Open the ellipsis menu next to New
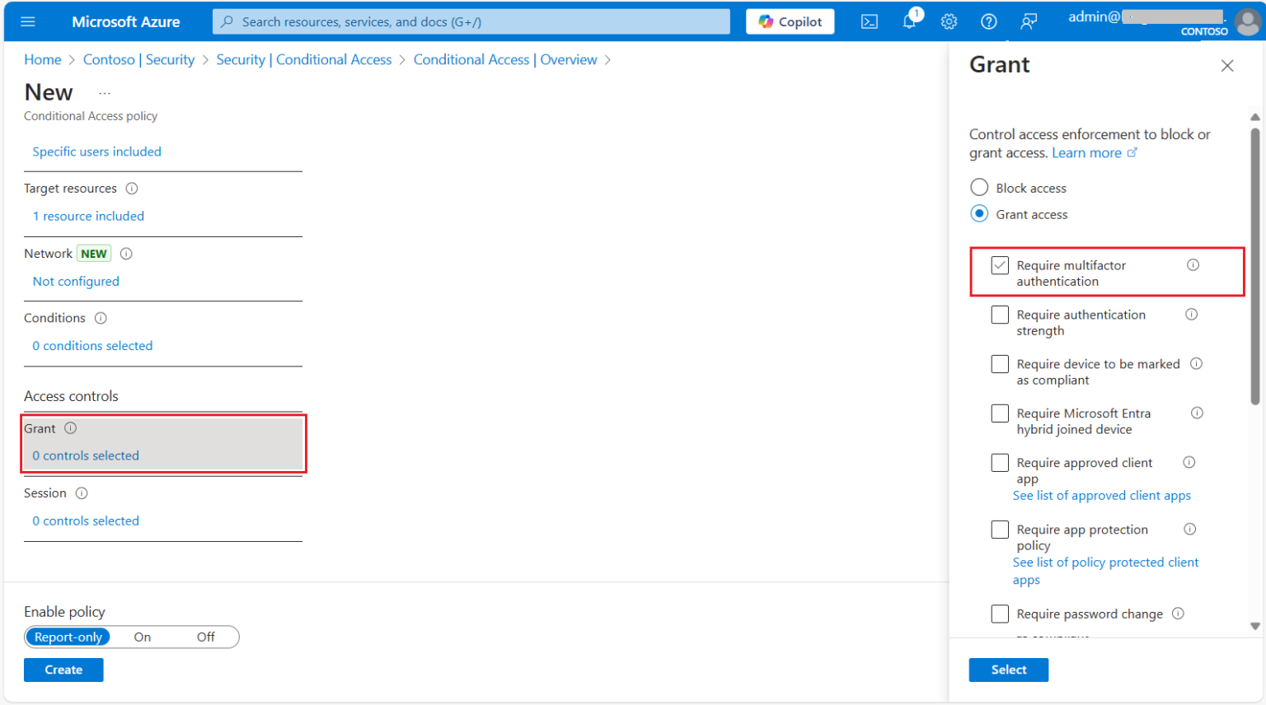The width and height of the screenshot is (1266, 705). [104, 91]
